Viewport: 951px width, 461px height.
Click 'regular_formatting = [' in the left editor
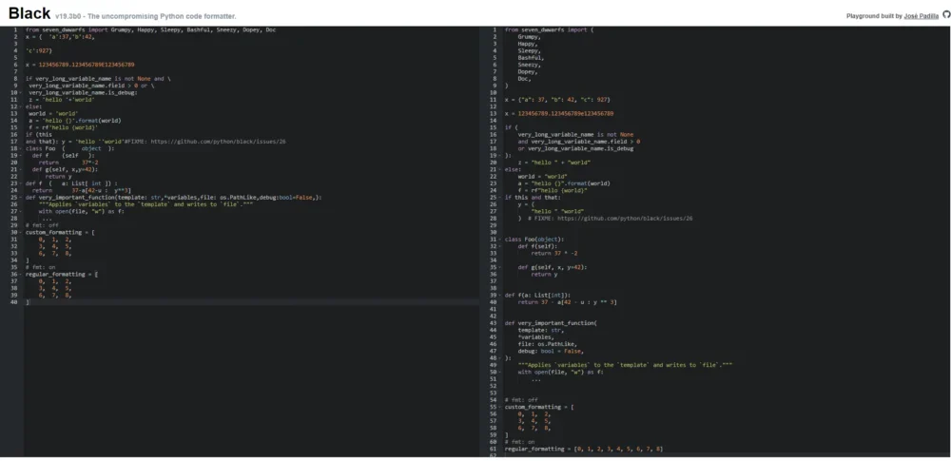(62, 274)
